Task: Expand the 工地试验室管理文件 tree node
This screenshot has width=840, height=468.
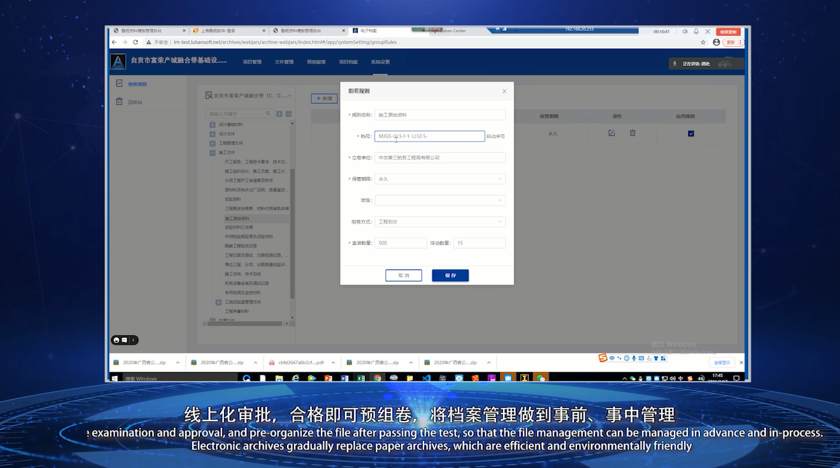Action: 218,302
